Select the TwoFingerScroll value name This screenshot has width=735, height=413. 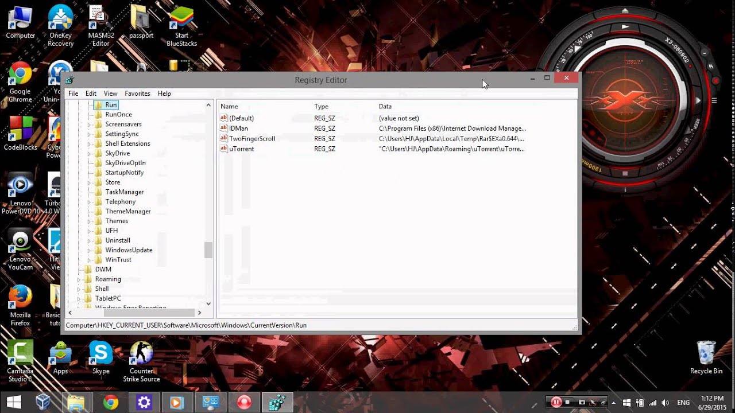tap(252, 139)
